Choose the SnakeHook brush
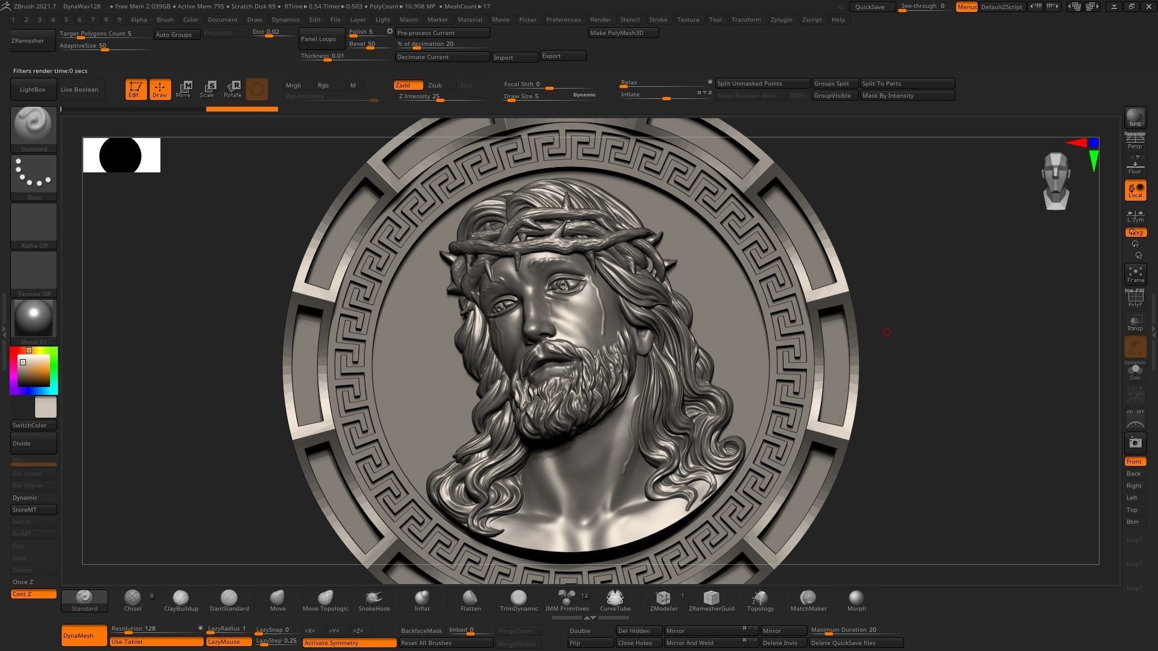 click(x=374, y=600)
